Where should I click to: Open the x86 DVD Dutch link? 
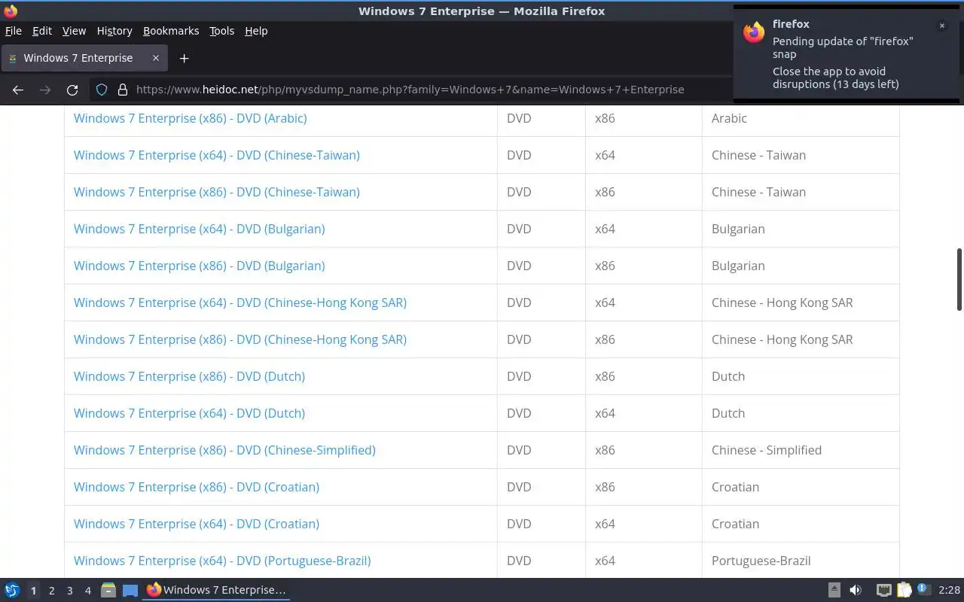pyautogui.click(x=189, y=376)
